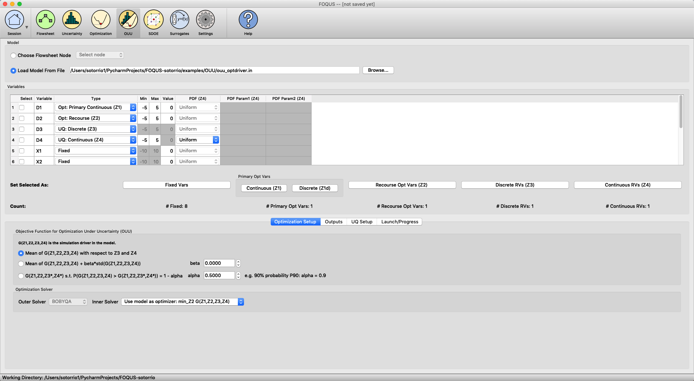This screenshot has width=694, height=381.
Task: Expand the Inner Solver dropdown
Action: point(183,302)
